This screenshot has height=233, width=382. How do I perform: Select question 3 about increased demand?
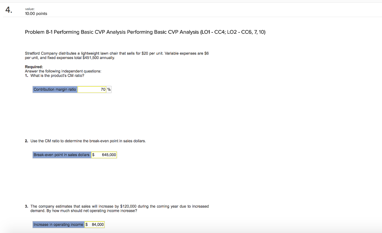tap(119, 208)
